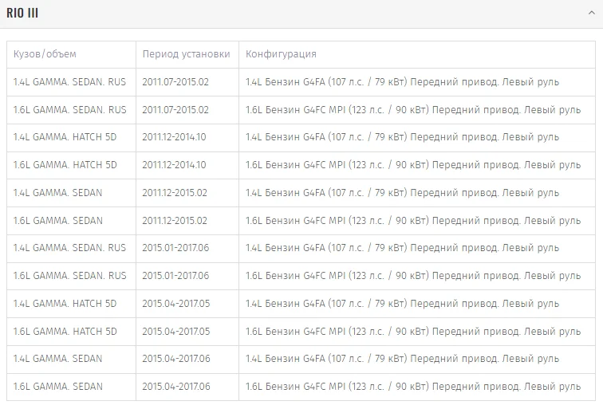
Task: Click the Период установки column header
Action: [x=186, y=54]
